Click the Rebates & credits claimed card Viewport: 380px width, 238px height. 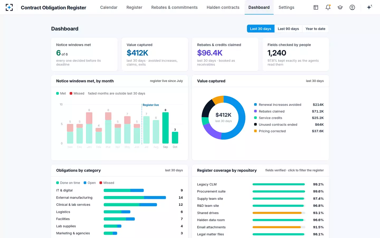pyautogui.click(x=225, y=54)
